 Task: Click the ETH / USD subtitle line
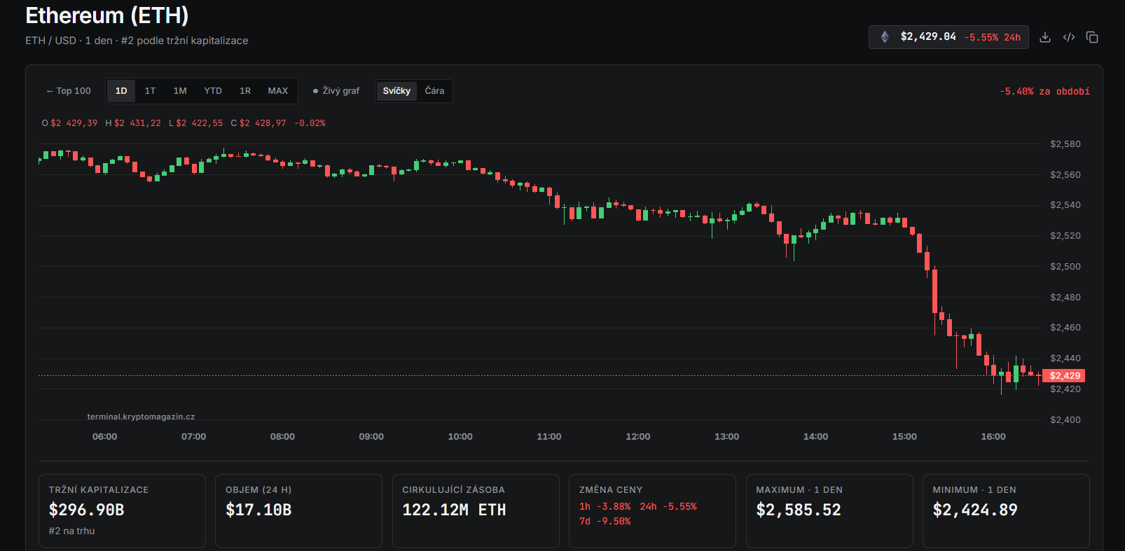(x=137, y=41)
